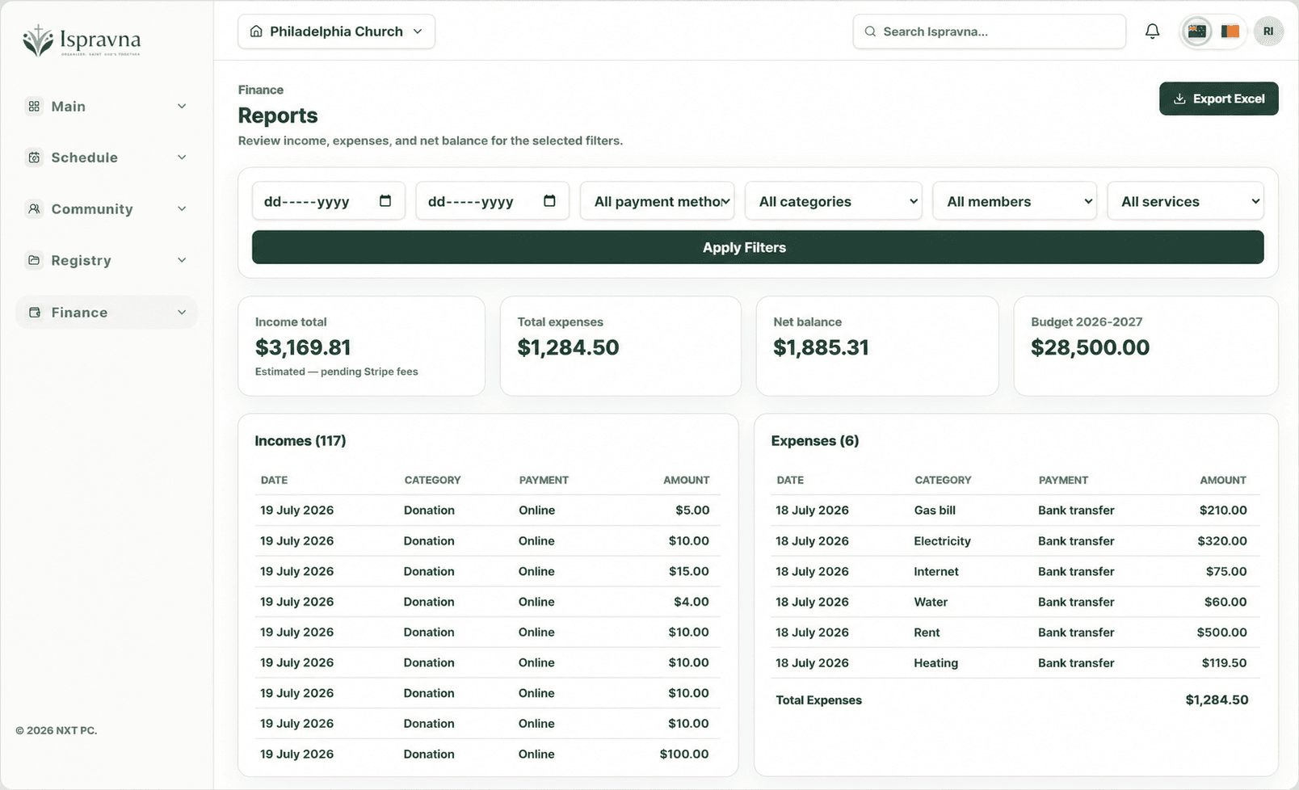The width and height of the screenshot is (1299, 790).
Task: Open the All services dropdown
Action: [1186, 201]
